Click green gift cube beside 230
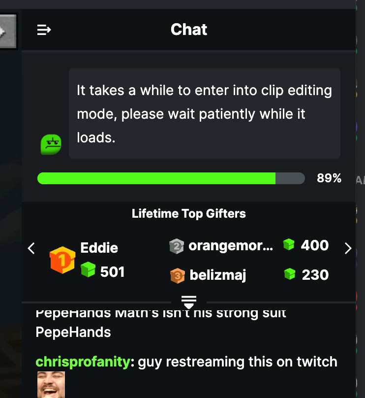This screenshot has width=365, height=398. pyautogui.click(x=290, y=274)
